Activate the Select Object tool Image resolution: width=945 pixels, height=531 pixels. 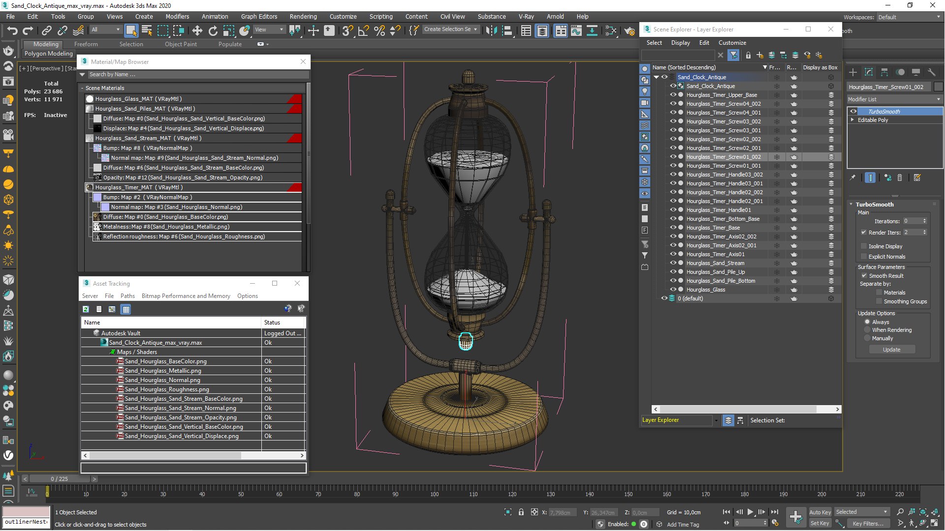pyautogui.click(x=131, y=31)
